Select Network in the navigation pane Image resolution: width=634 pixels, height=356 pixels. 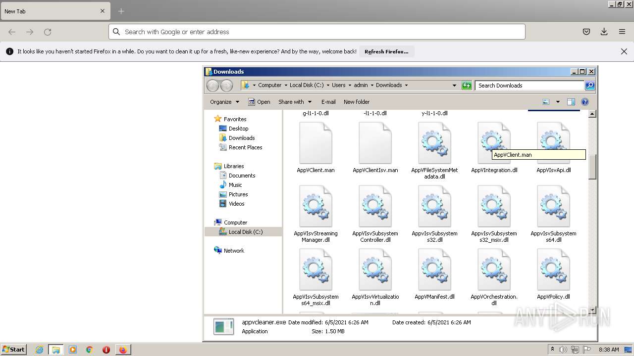[x=234, y=251]
